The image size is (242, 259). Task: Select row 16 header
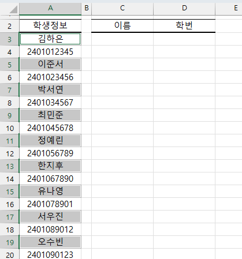click(x=9, y=204)
